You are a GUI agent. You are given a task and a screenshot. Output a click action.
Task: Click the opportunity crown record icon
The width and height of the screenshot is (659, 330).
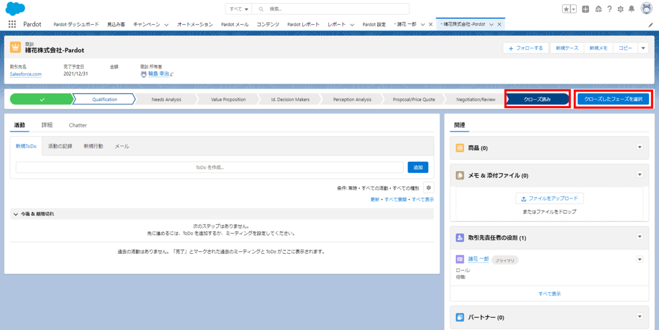(x=15, y=48)
